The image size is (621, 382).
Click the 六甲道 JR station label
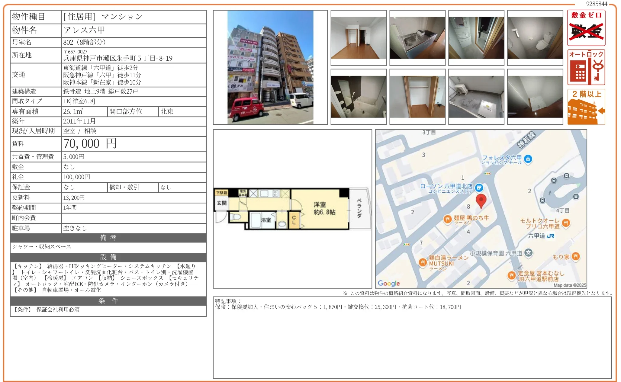click(x=541, y=236)
